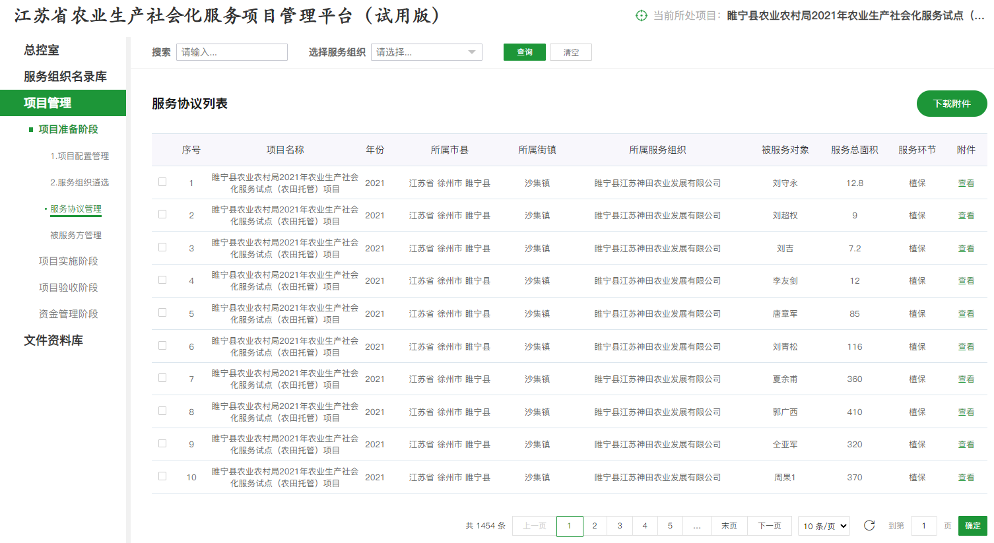Select the checkbox for row 3 刘吉
Image resolution: width=994 pixels, height=543 pixels.
coord(162,247)
